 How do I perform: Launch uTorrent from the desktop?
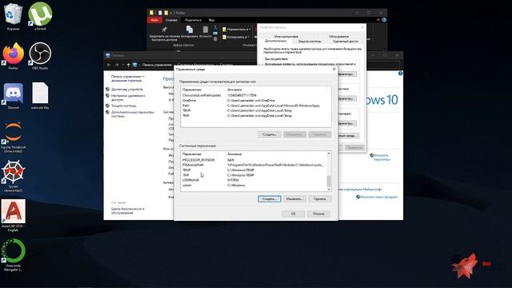coord(40,16)
